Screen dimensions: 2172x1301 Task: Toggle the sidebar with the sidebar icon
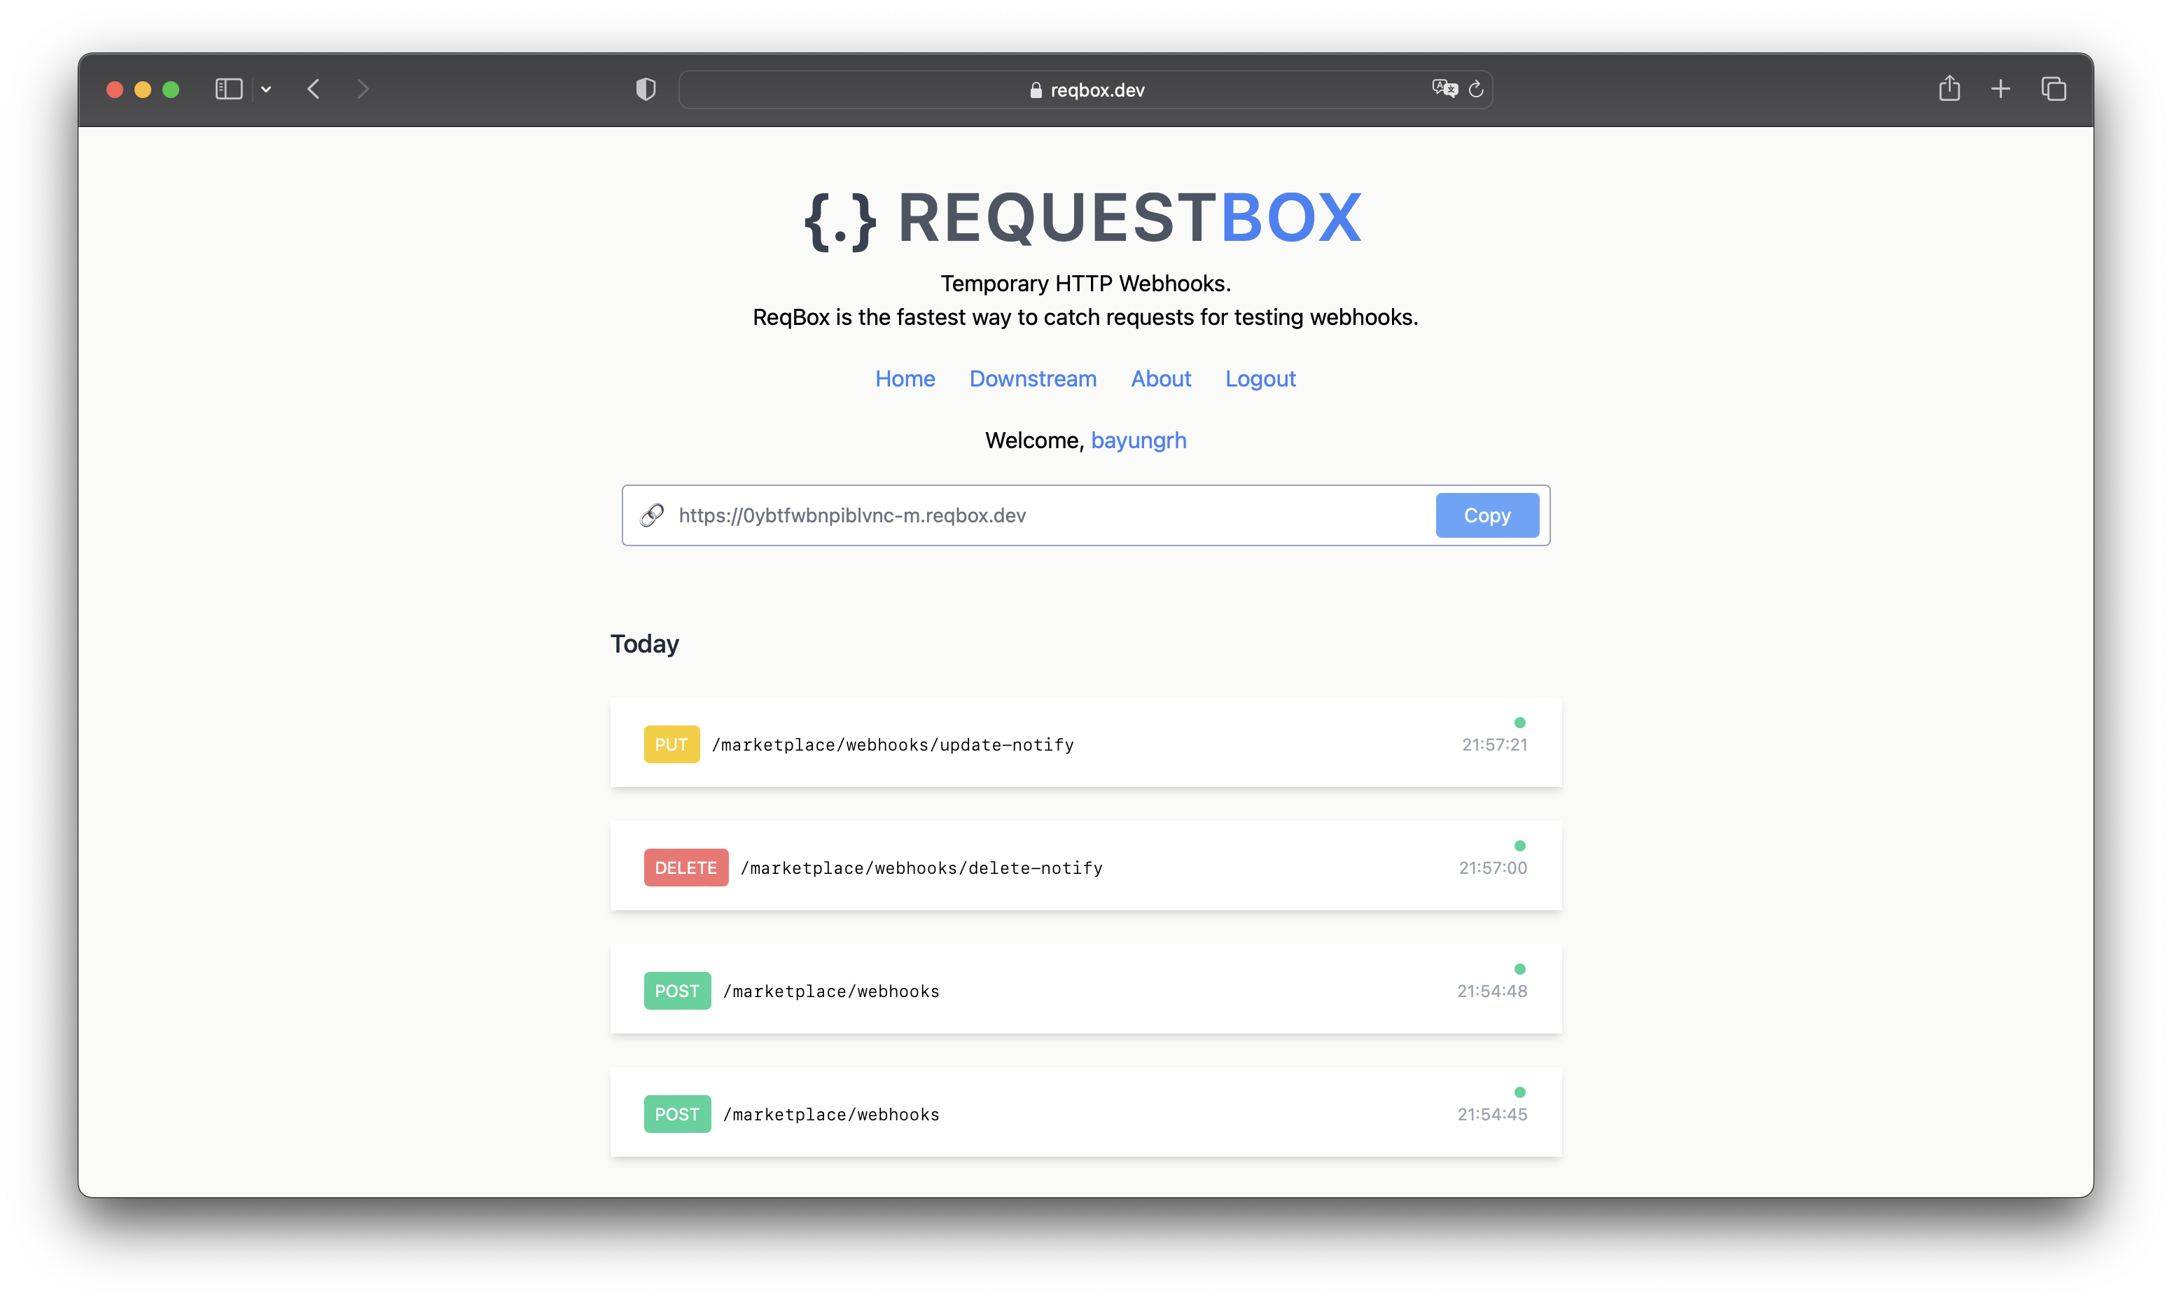[228, 88]
